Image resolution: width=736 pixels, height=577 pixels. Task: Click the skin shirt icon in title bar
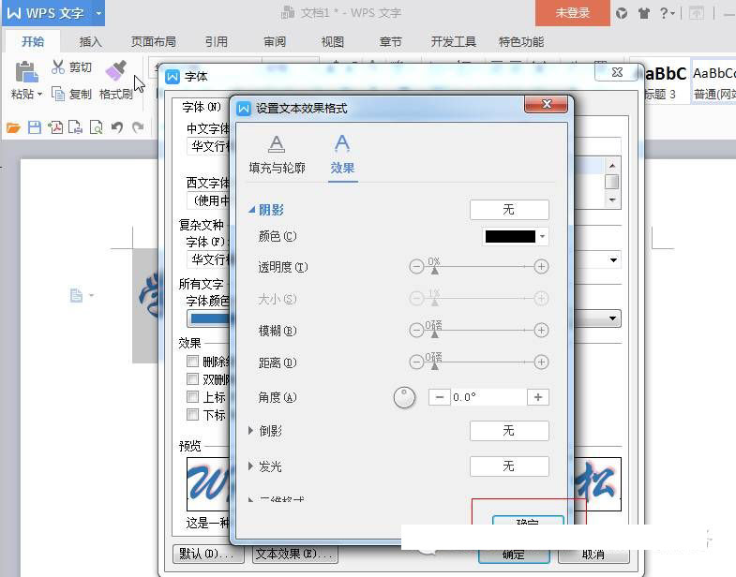click(x=643, y=13)
